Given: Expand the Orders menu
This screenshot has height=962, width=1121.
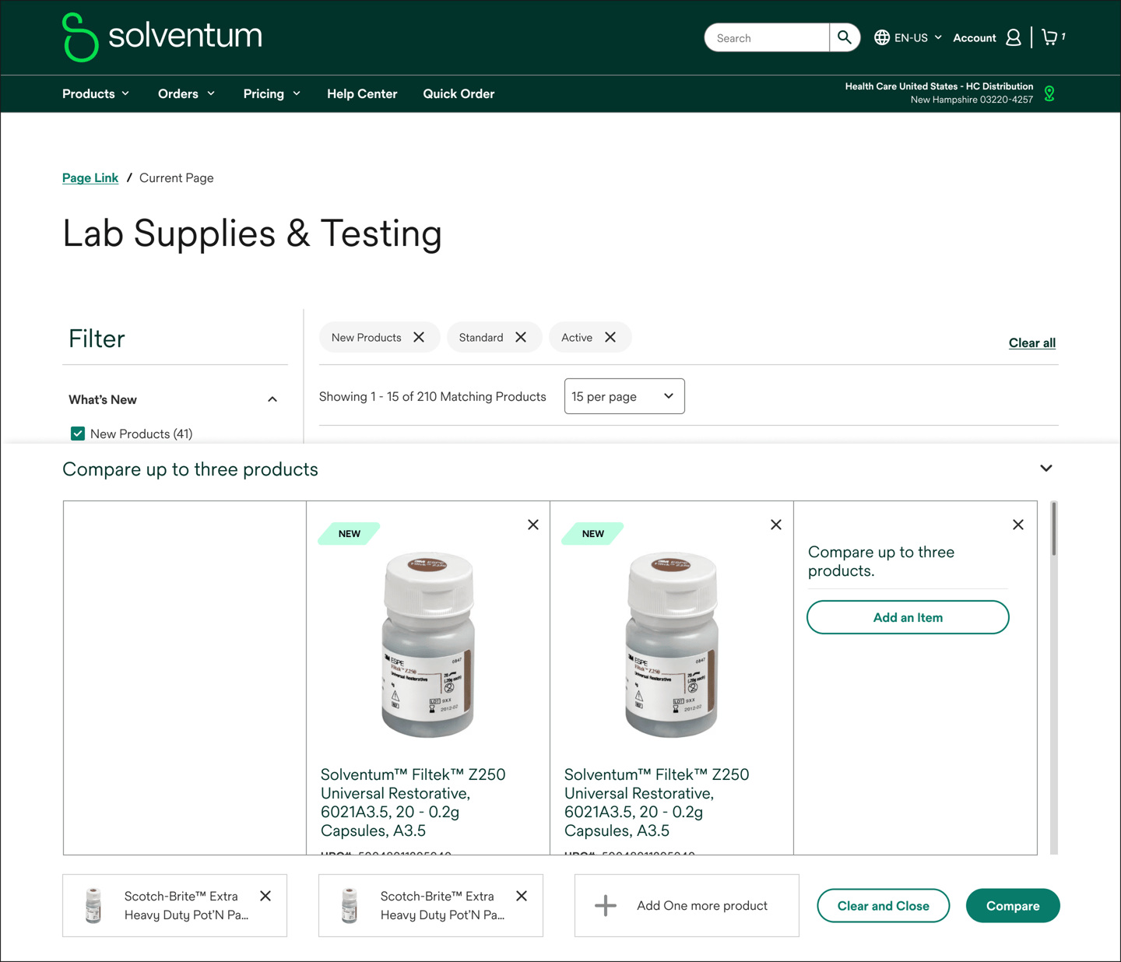Looking at the screenshot, I should pyautogui.click(x=186, y=93).
